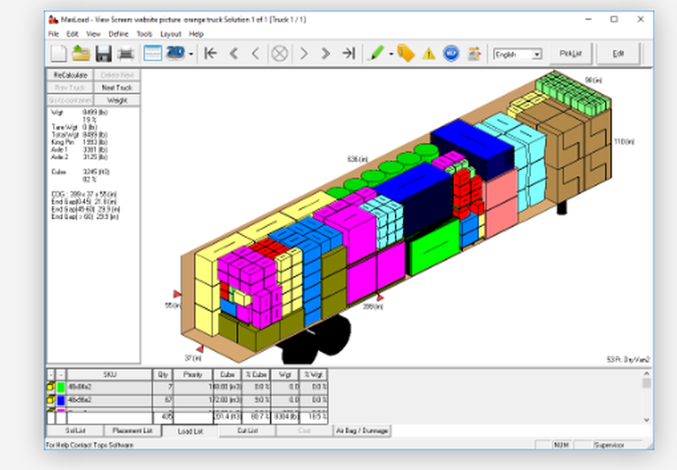This screenshot has height=470, width=677.
Task: Click the 'For Help Contact Tops Software' status text
Action: 89,445
